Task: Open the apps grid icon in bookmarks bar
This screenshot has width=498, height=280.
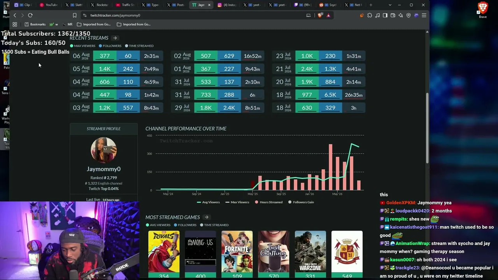Action: (15, 24)
